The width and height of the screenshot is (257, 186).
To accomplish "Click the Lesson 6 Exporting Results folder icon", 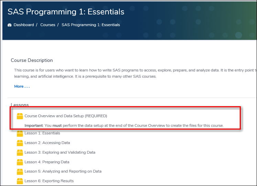I will pyautogui.click(x=20, y=181).
